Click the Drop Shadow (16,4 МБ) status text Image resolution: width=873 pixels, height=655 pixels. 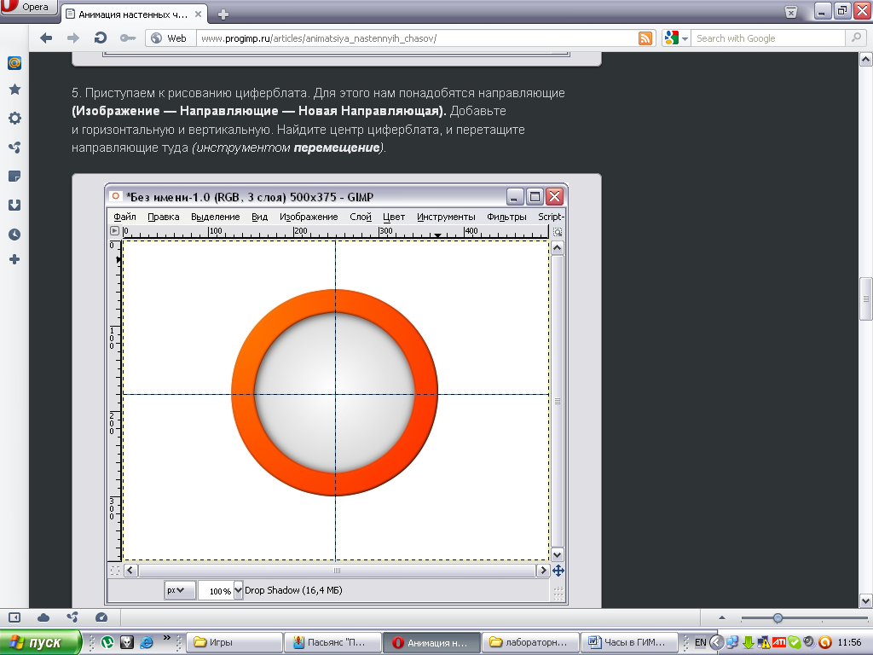[x=293, y=590]
